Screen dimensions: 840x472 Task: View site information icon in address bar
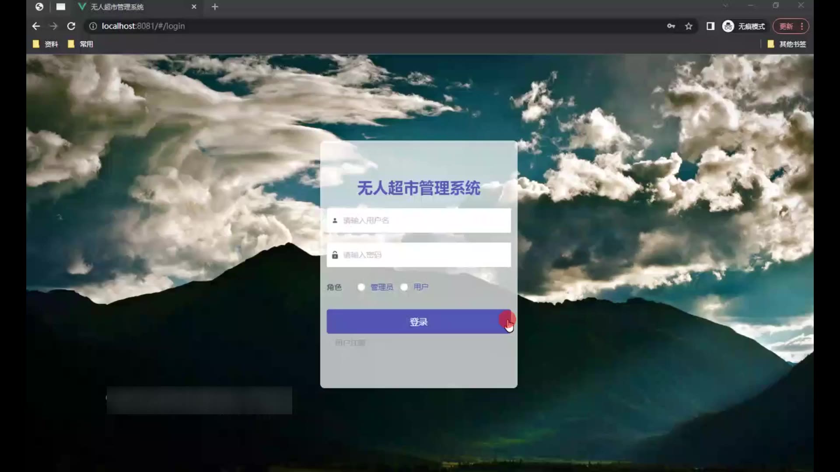click(93, 26)
